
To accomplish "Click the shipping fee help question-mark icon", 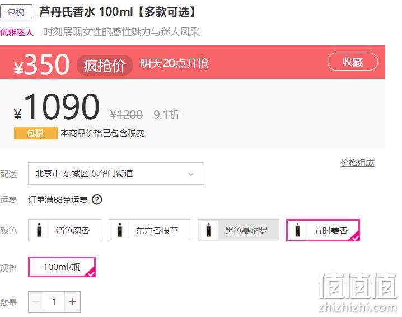I will [x=97, y=199].
